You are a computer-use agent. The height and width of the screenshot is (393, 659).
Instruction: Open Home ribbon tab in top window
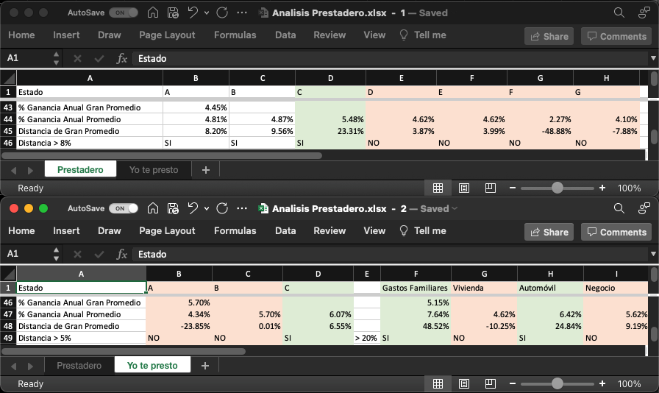(x=21, y=35)
